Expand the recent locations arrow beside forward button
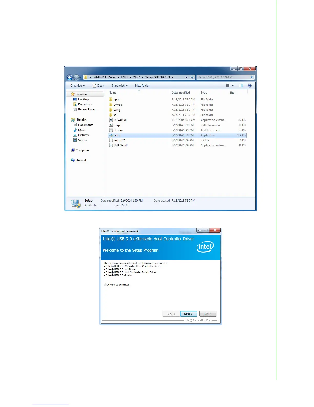This screenshot has width=314, height=407. [x=81, y=77]
